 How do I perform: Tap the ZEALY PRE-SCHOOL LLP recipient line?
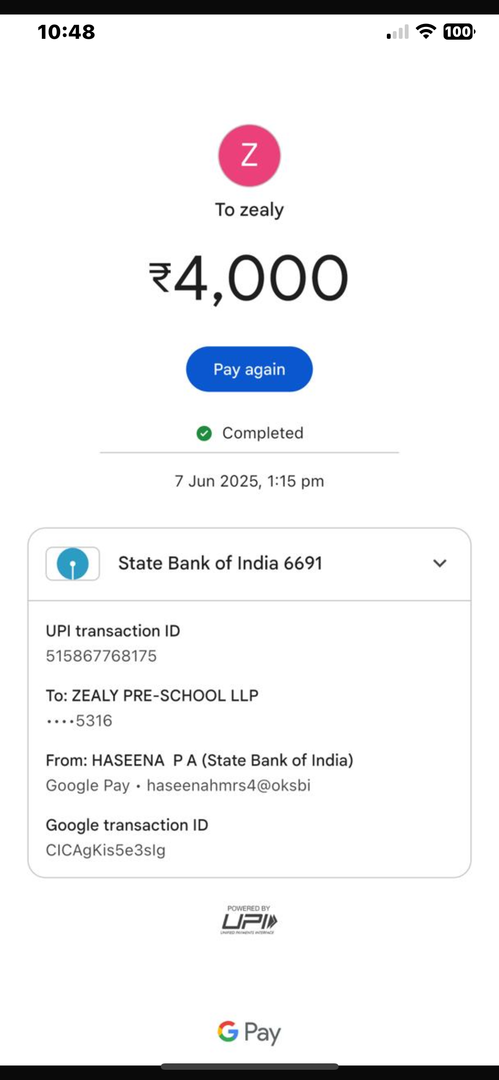(152, 696)
